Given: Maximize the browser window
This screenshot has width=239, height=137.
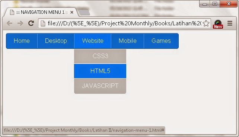Looking at the screenshot, I should 215,4.
